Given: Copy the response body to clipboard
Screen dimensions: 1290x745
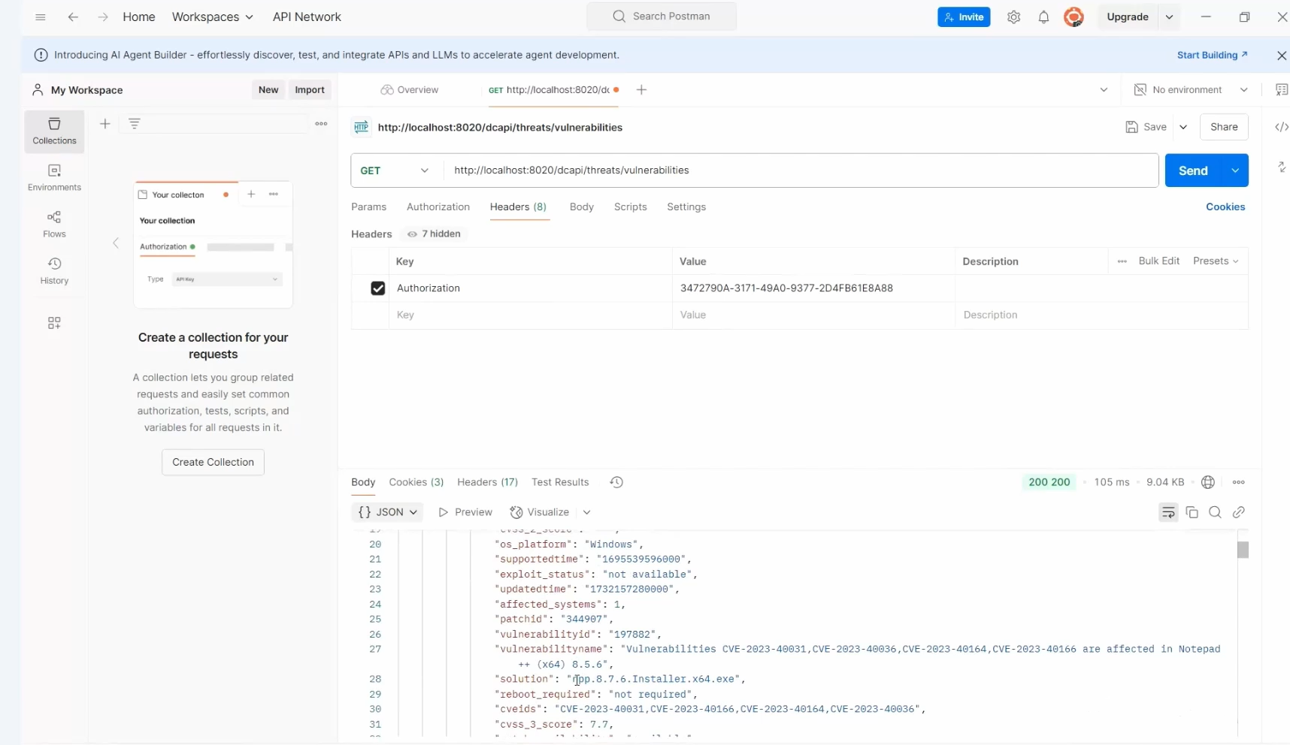Looking at the screenshot, I should 1192,512.
